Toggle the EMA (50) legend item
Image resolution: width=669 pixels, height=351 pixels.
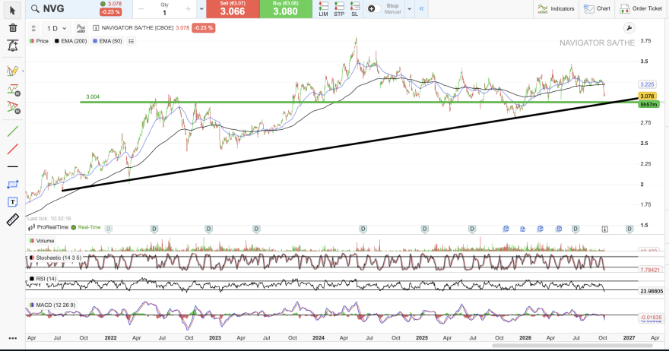[x=107, y=41]
